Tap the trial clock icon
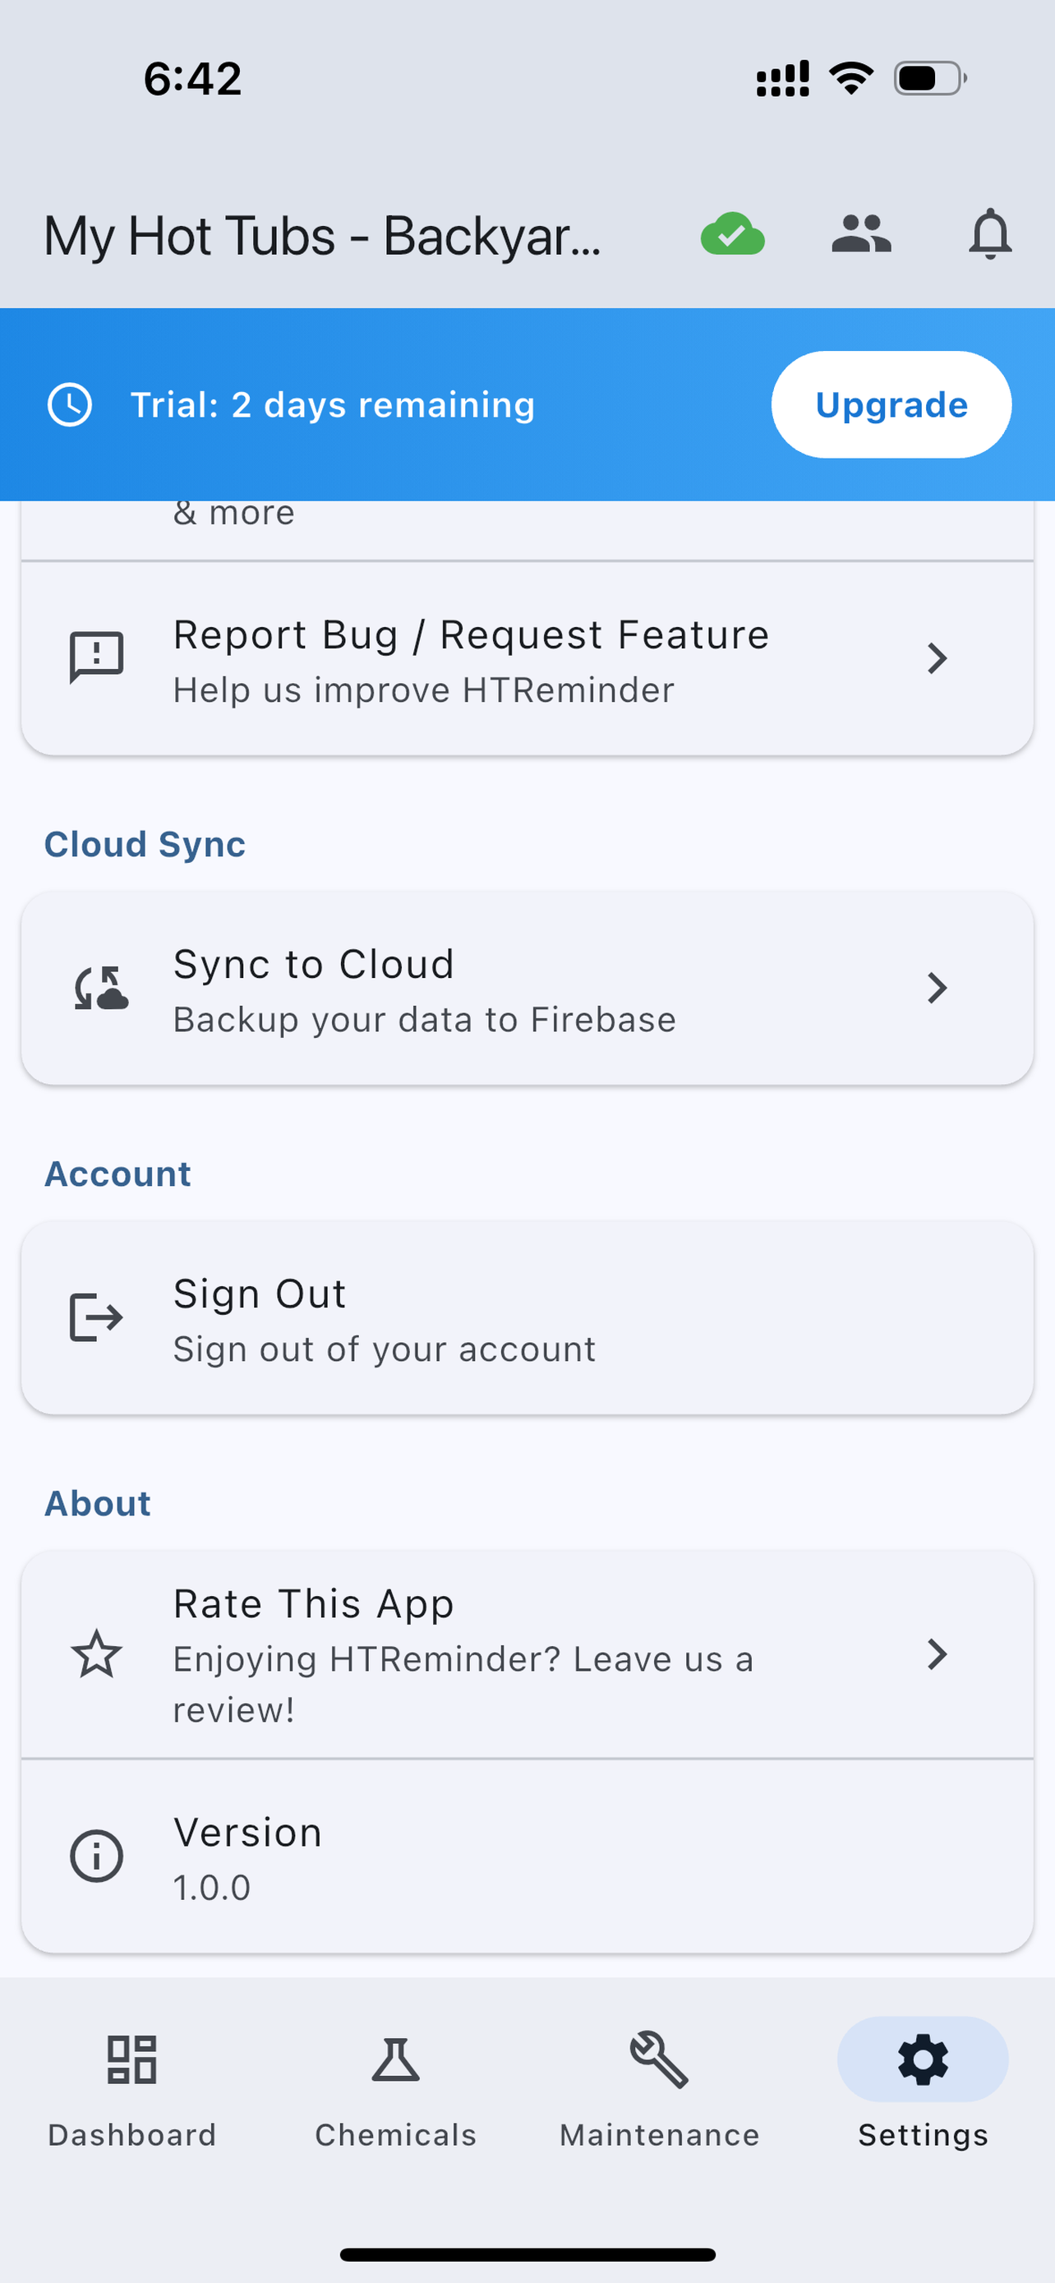 pos(70,405)
